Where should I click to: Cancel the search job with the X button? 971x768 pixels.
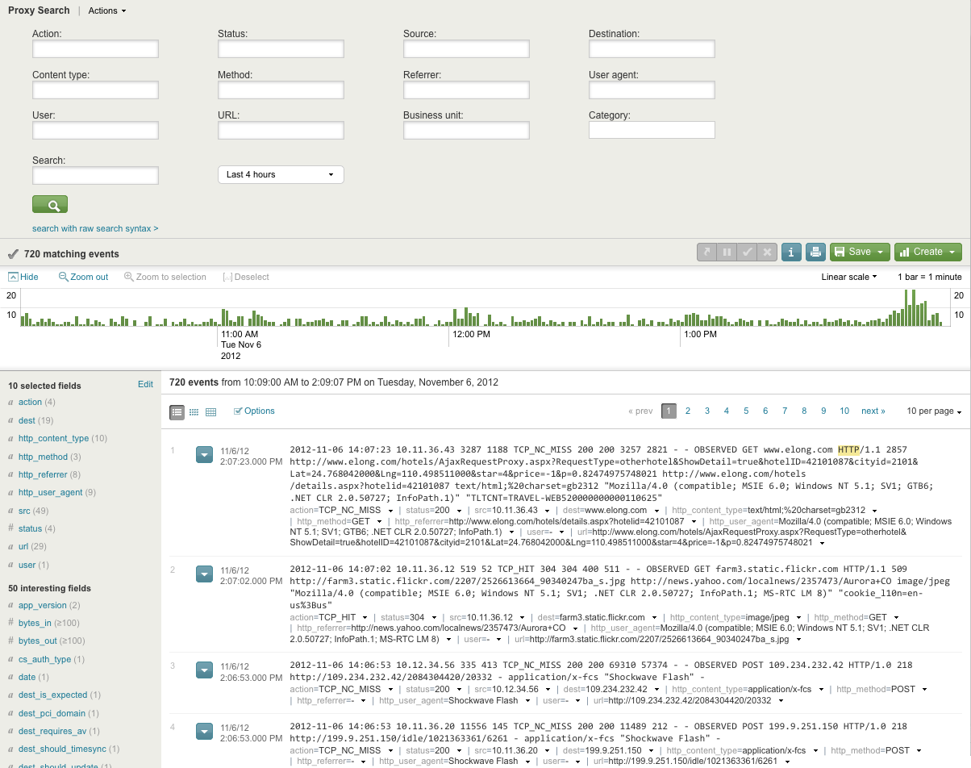click(767, 252)
